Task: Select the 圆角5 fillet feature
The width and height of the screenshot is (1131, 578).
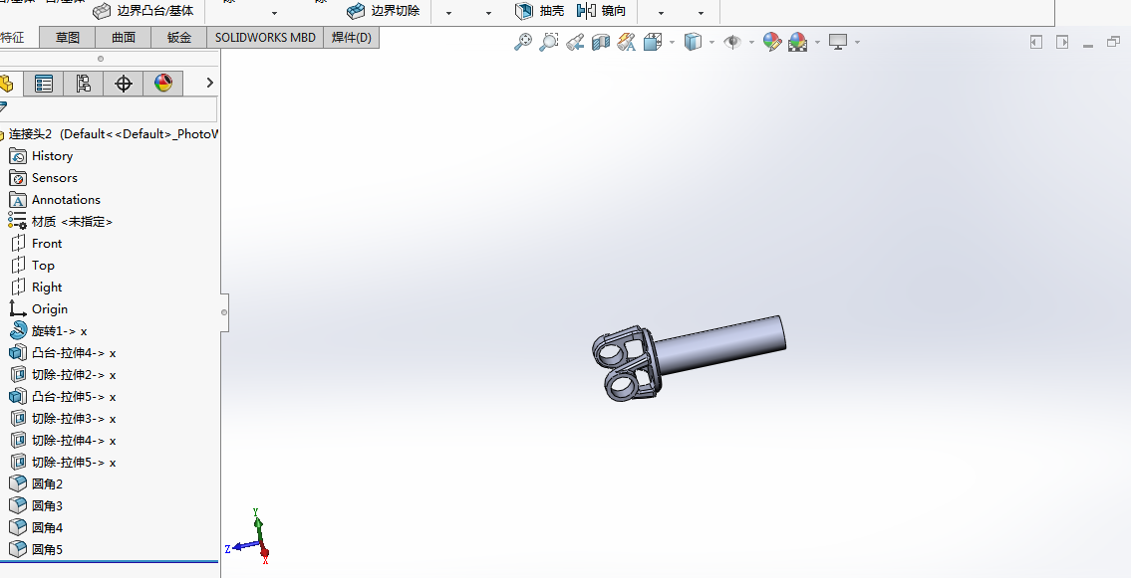Action: (x=36, y=549)
